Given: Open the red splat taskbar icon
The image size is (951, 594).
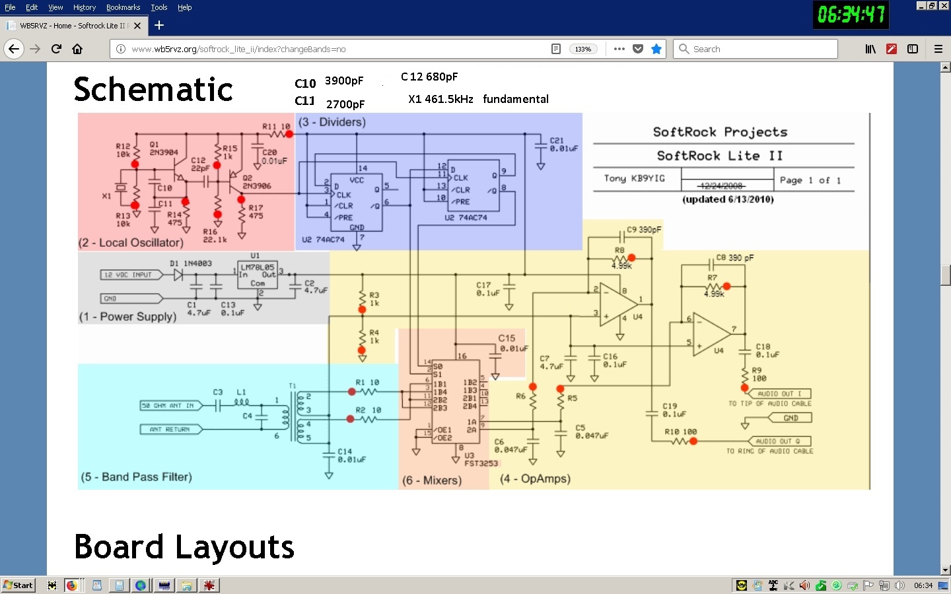Looking at the screenshot, I should pyautogui.click(x=209, y=585).
